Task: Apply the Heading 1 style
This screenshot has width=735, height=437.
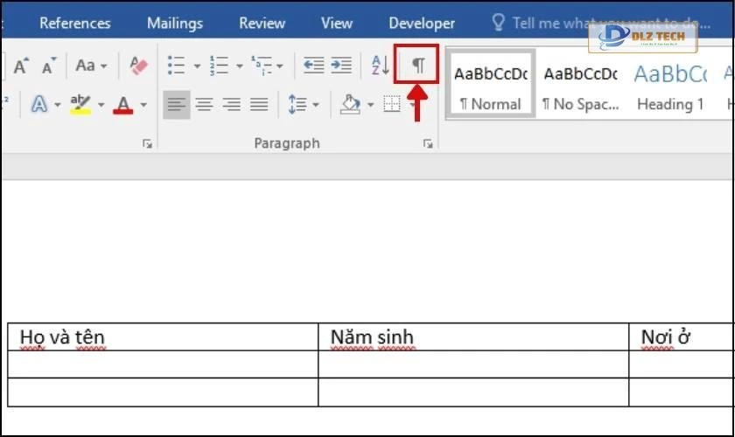Action: pyautogui.click(x=670, y=87)
